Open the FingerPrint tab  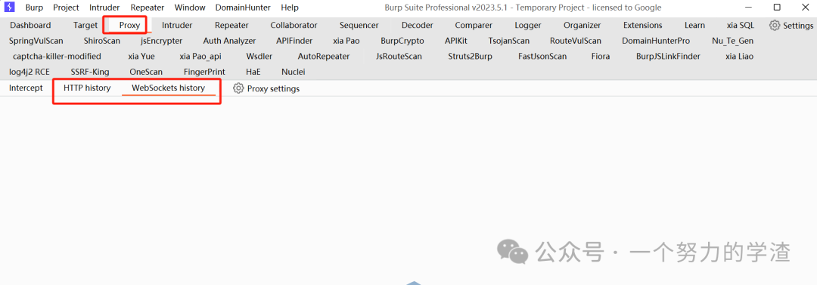pos(204,72)
